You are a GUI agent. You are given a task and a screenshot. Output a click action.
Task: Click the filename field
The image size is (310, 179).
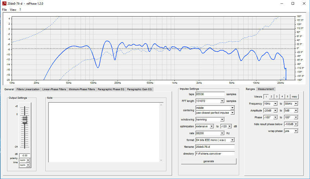[215, 147]
